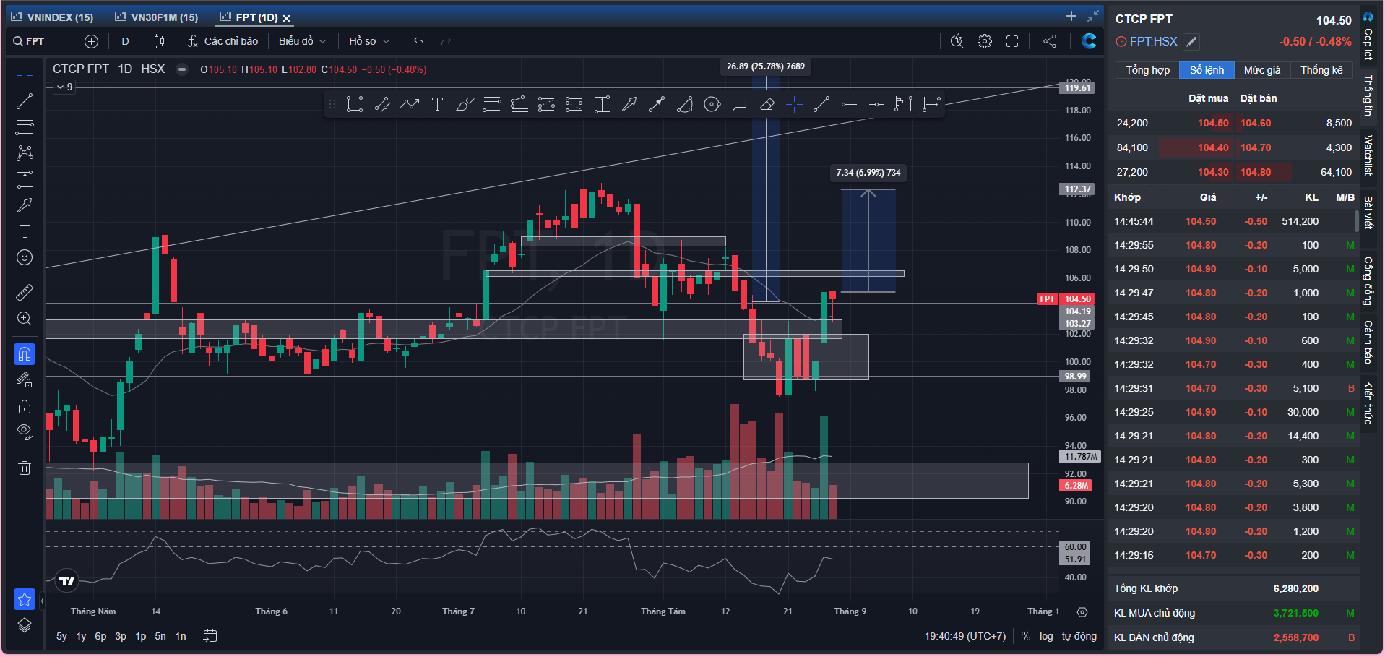1385x657 pixels.
Task: Remove drawings with the trash icon
Action: [x=25, y=468]
